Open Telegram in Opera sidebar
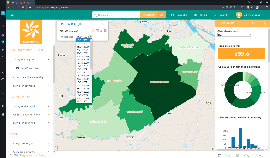The image size is (270, 158). [3, 42]
